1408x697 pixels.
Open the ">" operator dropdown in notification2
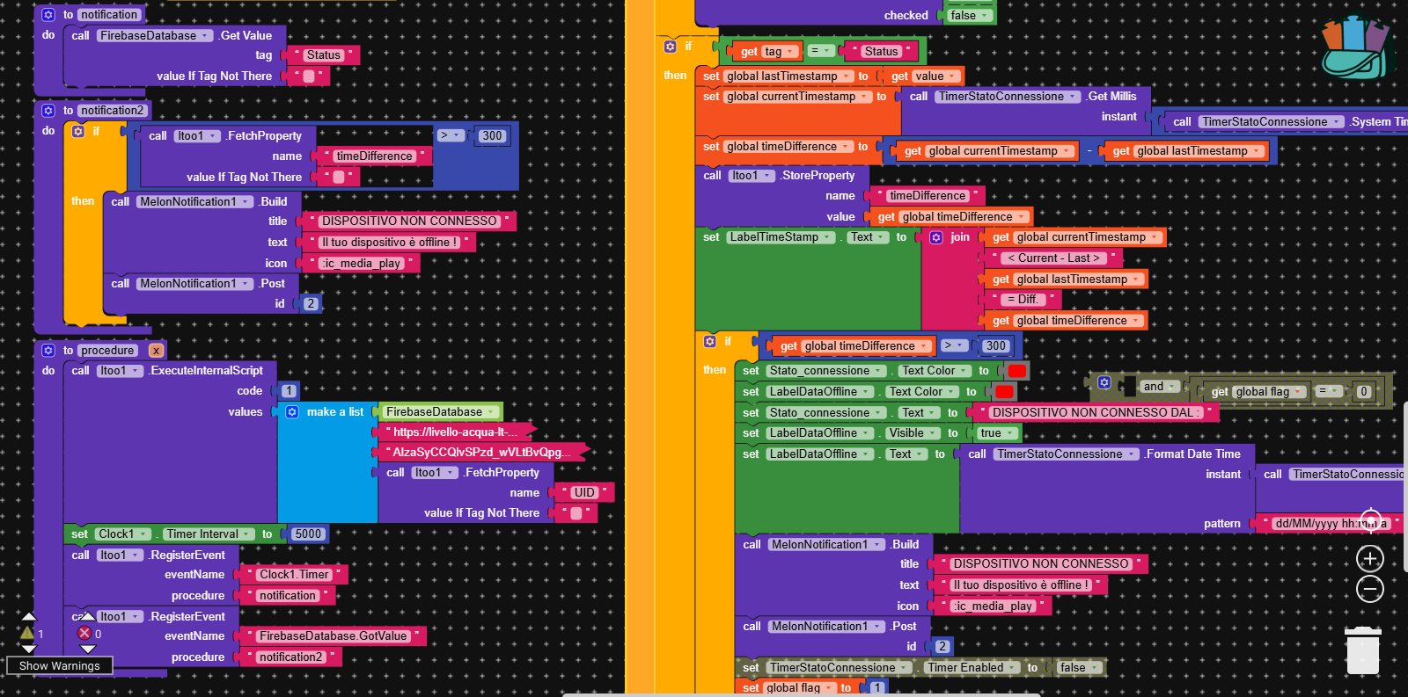[x=451, y=135]
